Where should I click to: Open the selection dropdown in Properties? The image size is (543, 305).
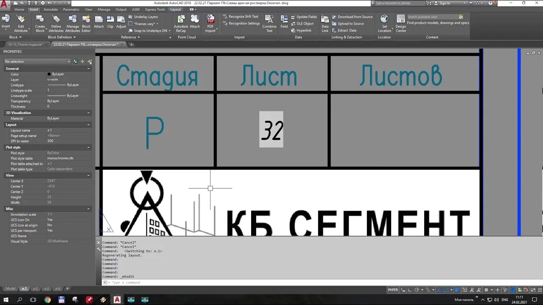(68, 61)
